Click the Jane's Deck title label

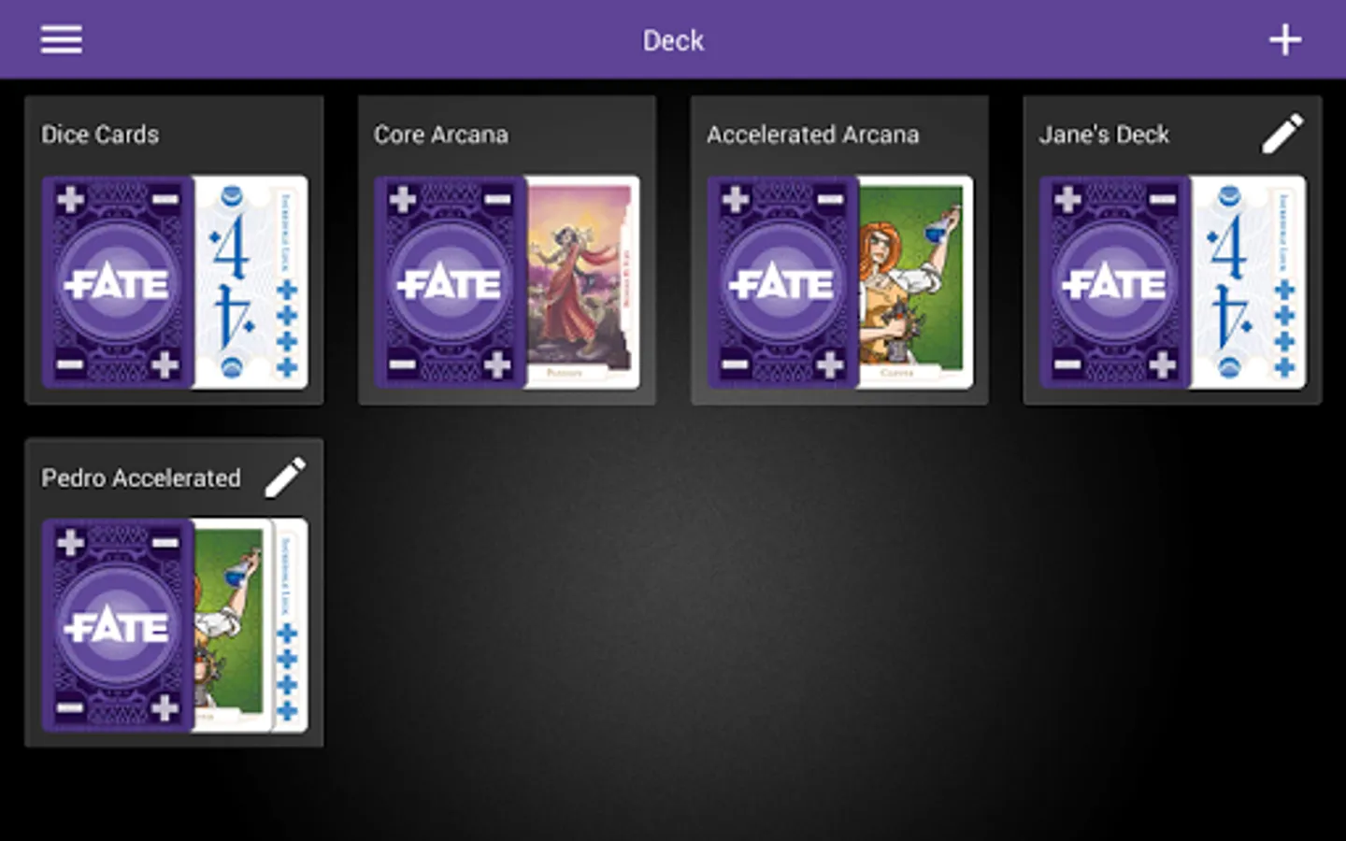click(1104, 135)
